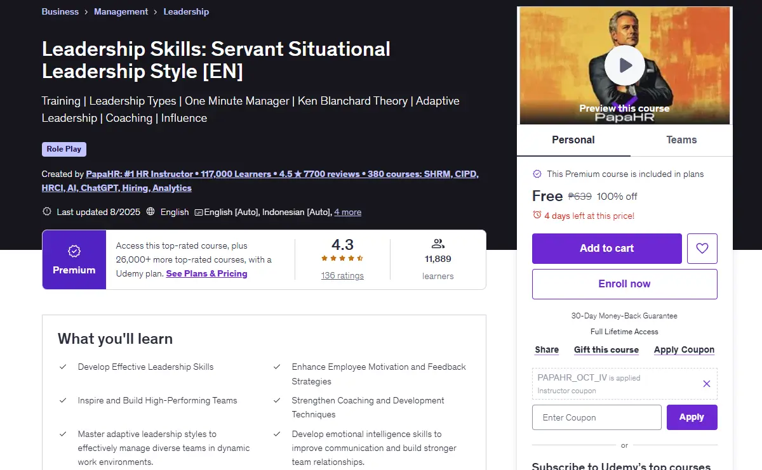
Task: Click the 4.3 rating number
Action: (x=342, y=244)
